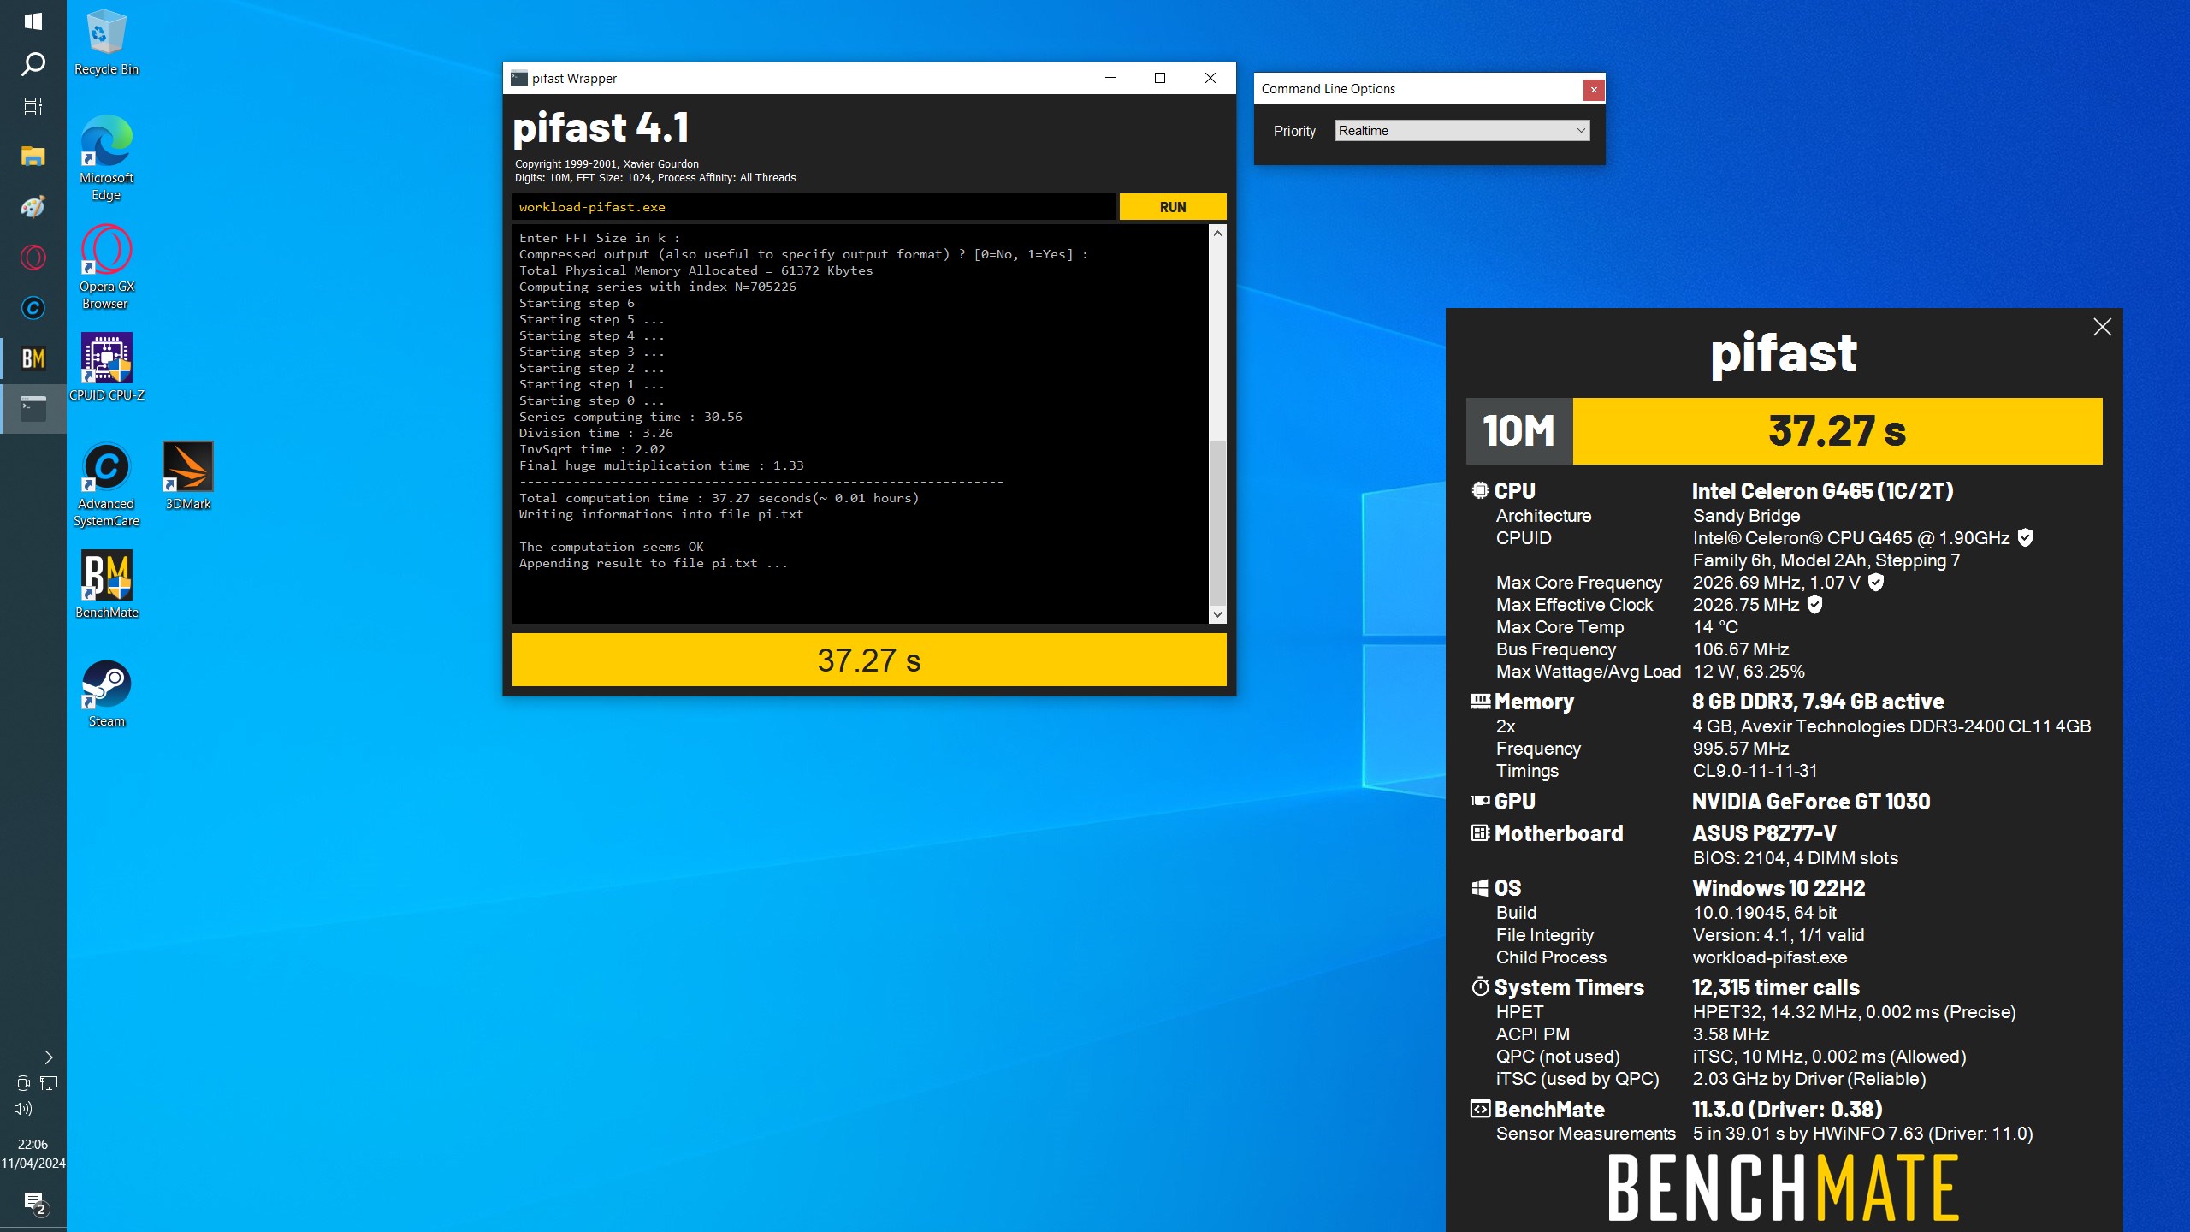2190x1232 pixels.
Task: Select 3DMark desktop shortcut
Action: (188, 476)
